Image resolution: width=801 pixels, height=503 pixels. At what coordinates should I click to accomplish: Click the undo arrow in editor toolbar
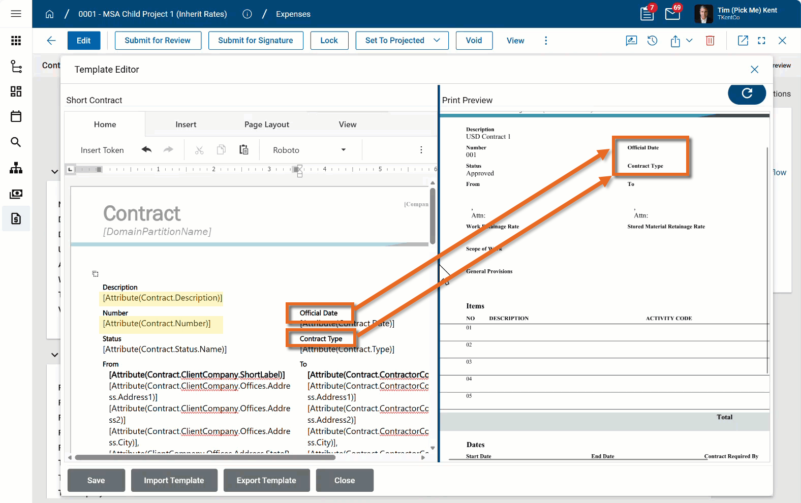[x=147, y=150]
